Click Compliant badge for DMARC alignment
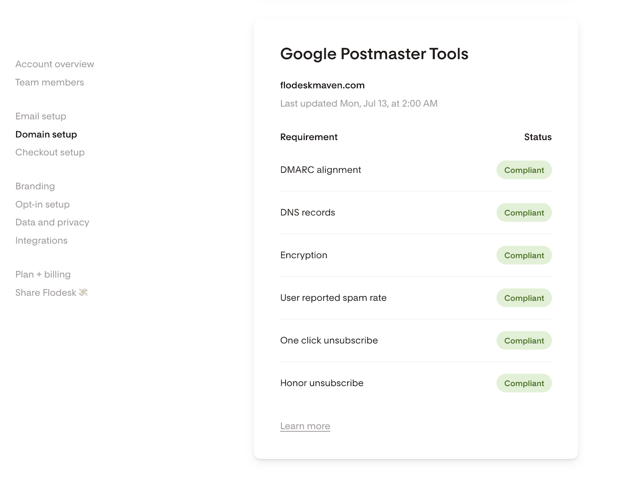This screenshot has height=489, width=622. (x=524, y=170)
